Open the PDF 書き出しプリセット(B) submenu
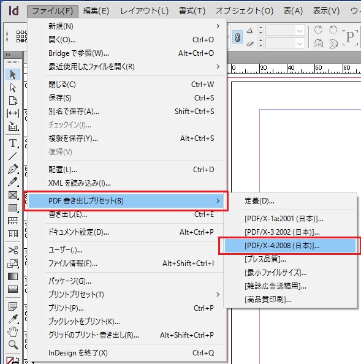This screenshot has height=364, width=361. click(126, 201)
